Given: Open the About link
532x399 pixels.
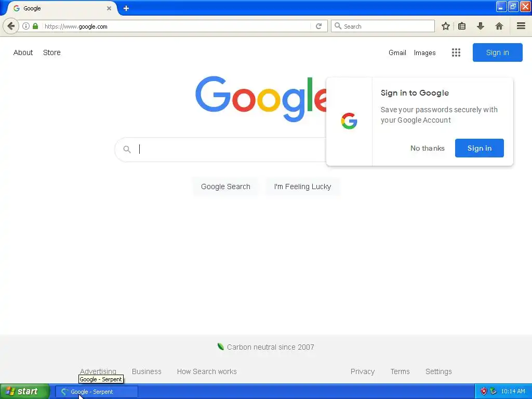Looking at the screenshot, I should point(23,52).
